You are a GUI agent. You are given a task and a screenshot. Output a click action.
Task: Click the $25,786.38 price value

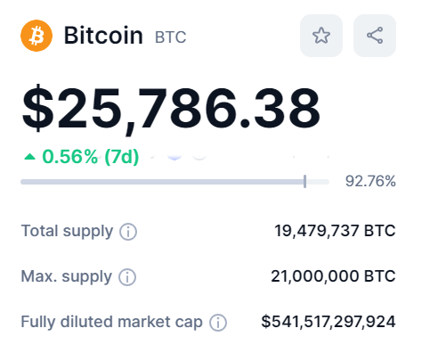pos(171,108)
